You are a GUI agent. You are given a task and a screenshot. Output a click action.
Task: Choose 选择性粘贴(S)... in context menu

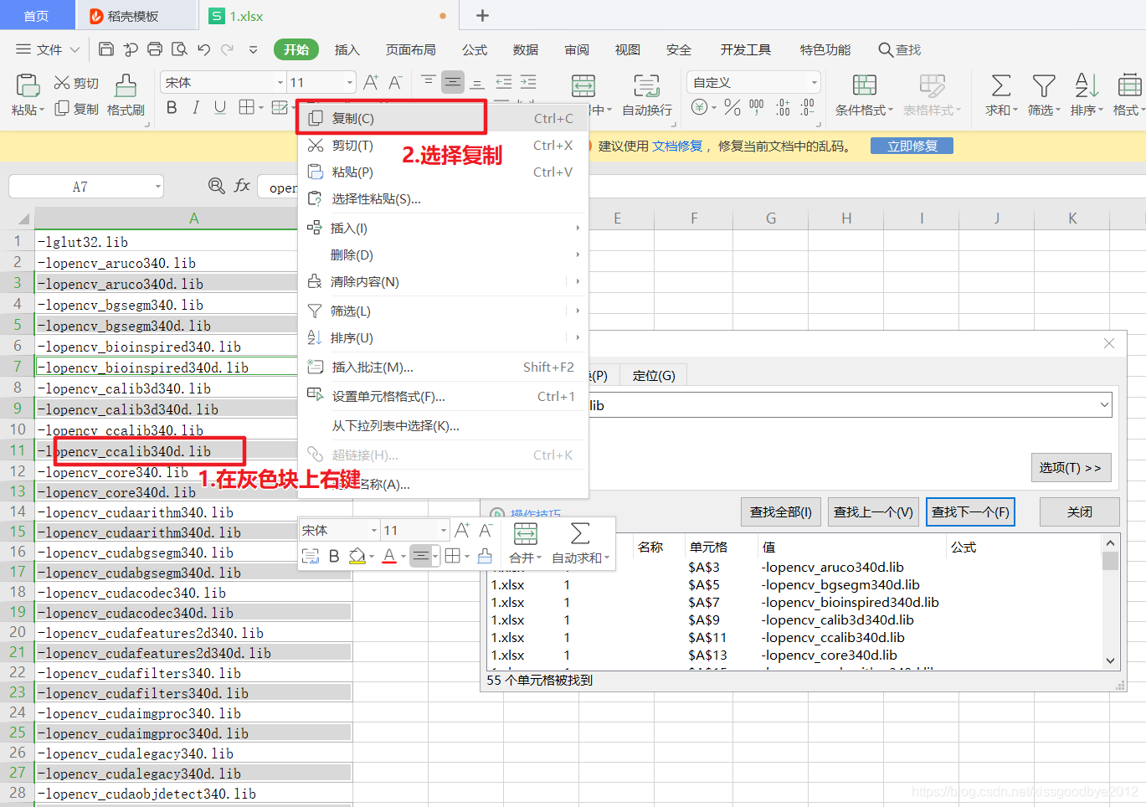[444, 198]
